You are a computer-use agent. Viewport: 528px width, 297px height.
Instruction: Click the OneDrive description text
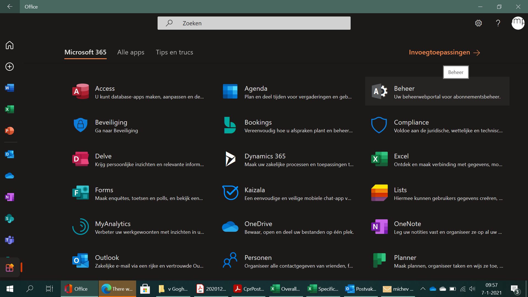[x=299, y=232]
